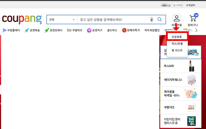Click the 로켓배송 rocket icon
Viewport: 206px width, 129px height.
click(x=27, y=30)
